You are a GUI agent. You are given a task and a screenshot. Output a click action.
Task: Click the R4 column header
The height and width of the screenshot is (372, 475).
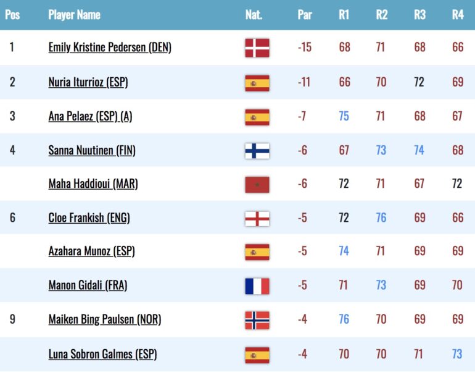[x=458, y=15]
